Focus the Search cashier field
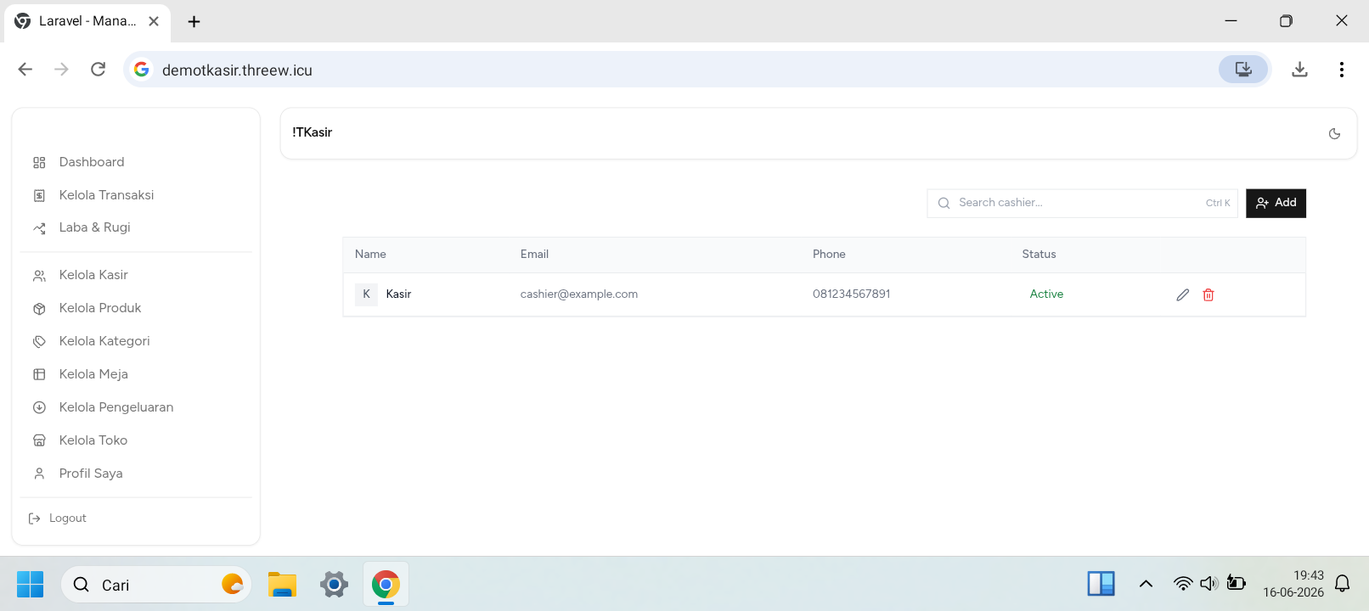The width and height of the screenshot is (1369, 611). pos(1084,203)
